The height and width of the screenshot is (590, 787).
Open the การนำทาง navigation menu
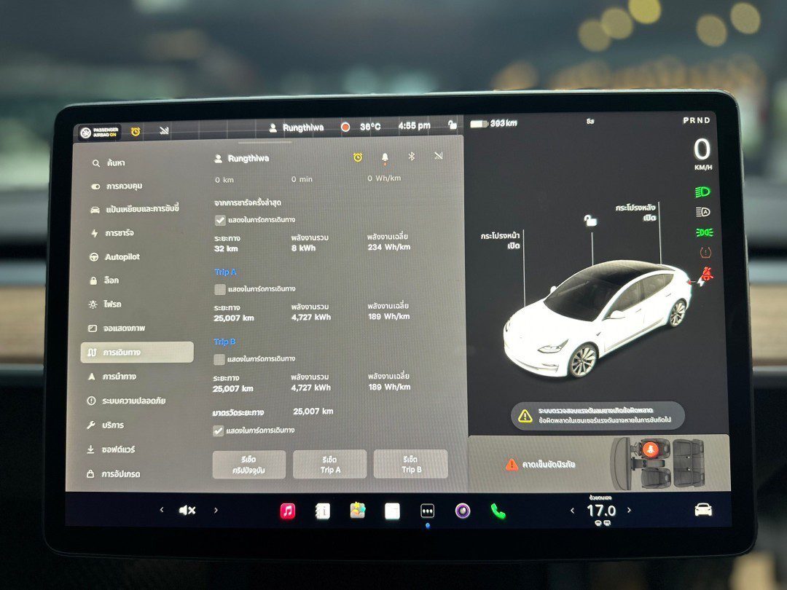pos(112,377)
